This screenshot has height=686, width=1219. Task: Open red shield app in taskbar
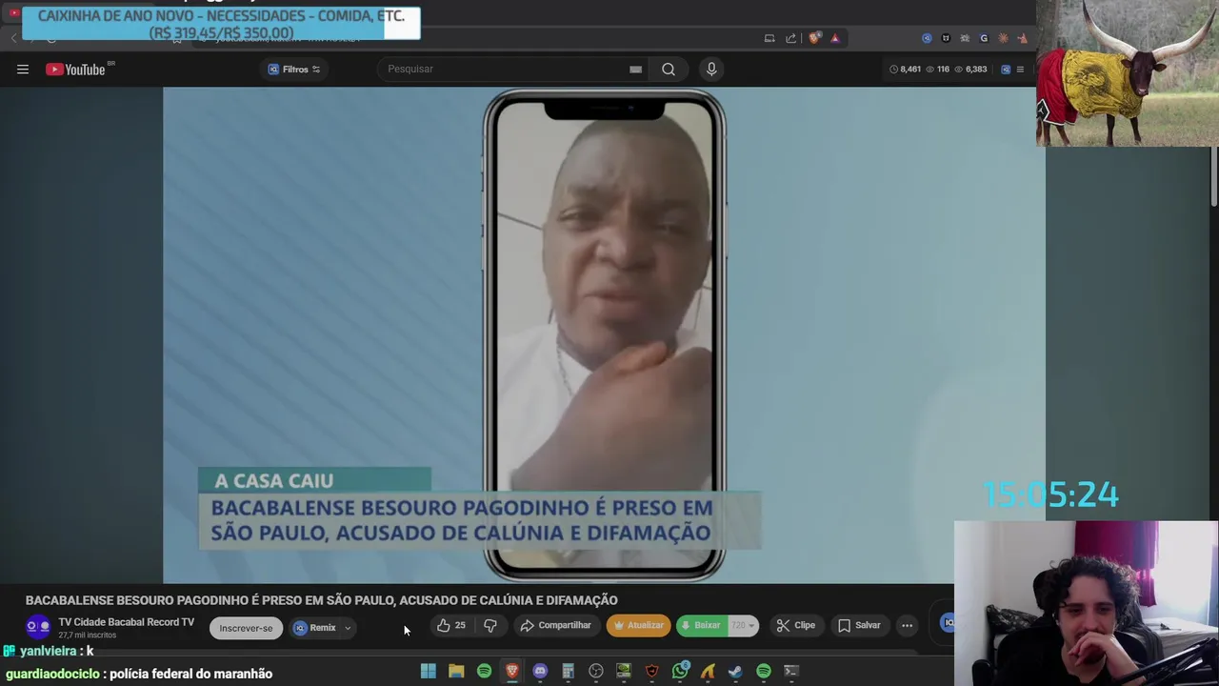651,671
